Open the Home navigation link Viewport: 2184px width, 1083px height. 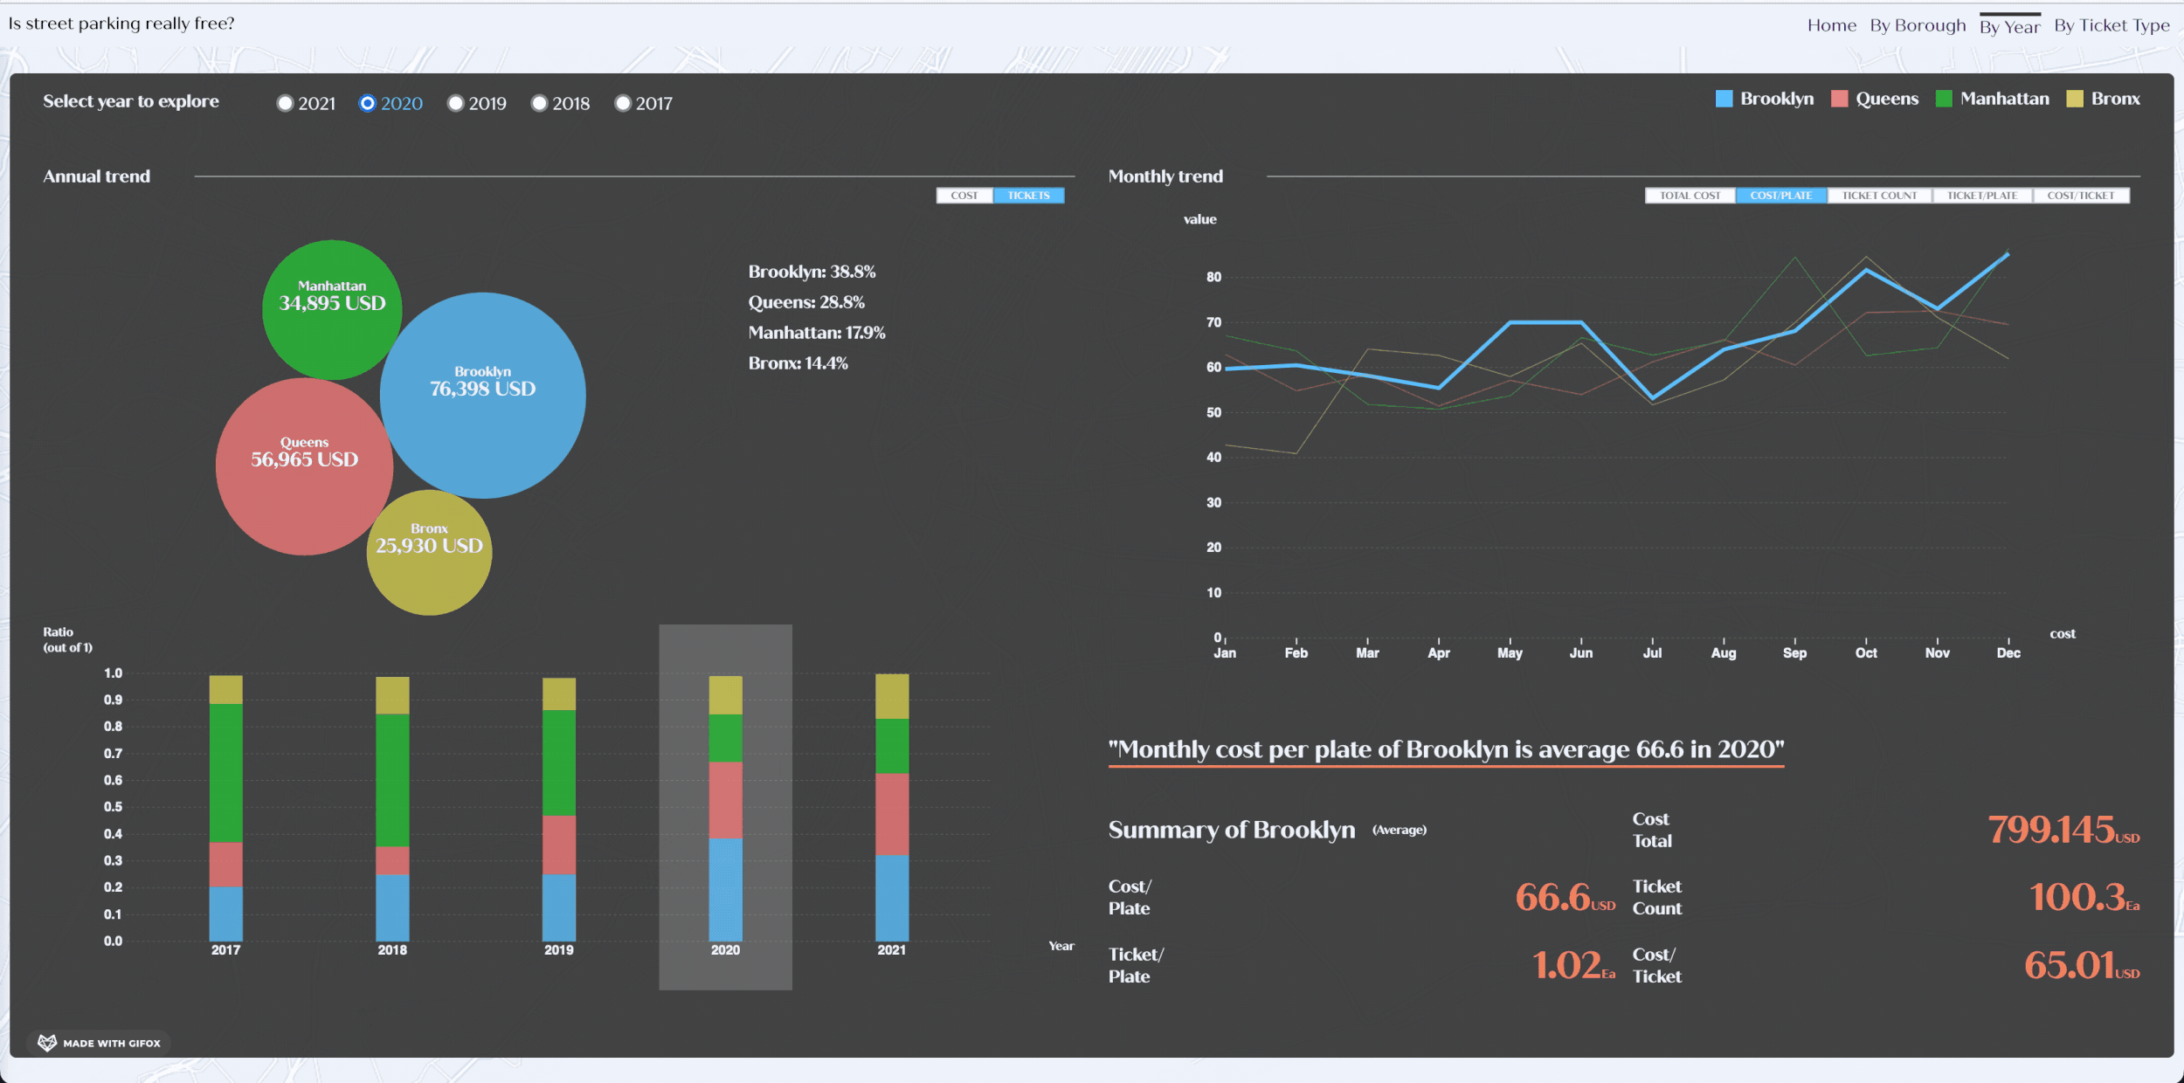(x=1831, y=25)
